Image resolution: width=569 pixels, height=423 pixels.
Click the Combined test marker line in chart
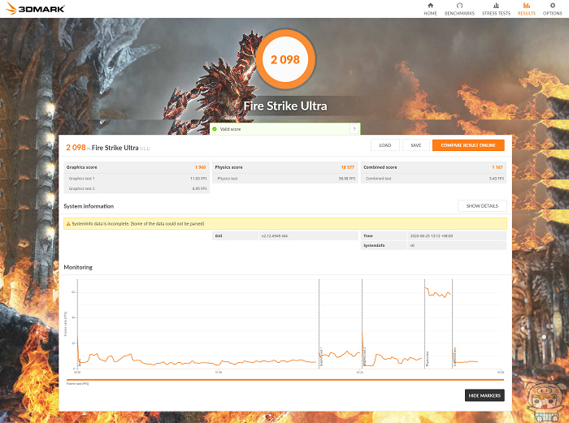click(453, 325)
